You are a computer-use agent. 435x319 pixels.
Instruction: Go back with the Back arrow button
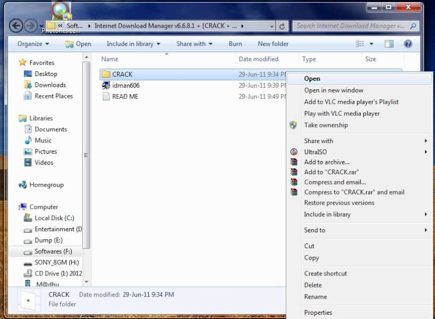click(16, 26)
